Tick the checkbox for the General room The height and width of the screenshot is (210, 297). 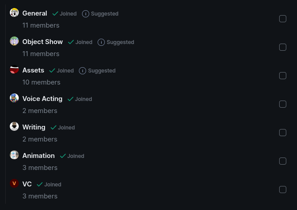[283, 19]
